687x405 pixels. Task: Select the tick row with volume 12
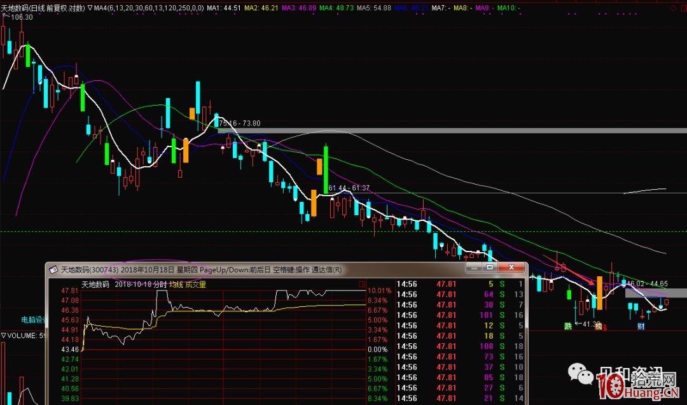460,325
